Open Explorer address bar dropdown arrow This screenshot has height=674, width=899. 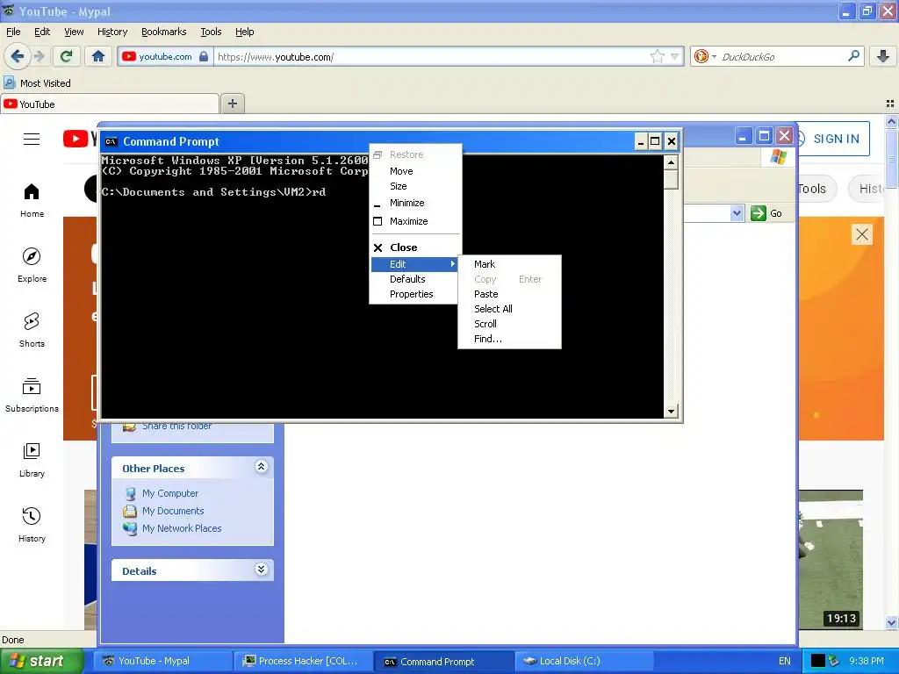[737, 213]
